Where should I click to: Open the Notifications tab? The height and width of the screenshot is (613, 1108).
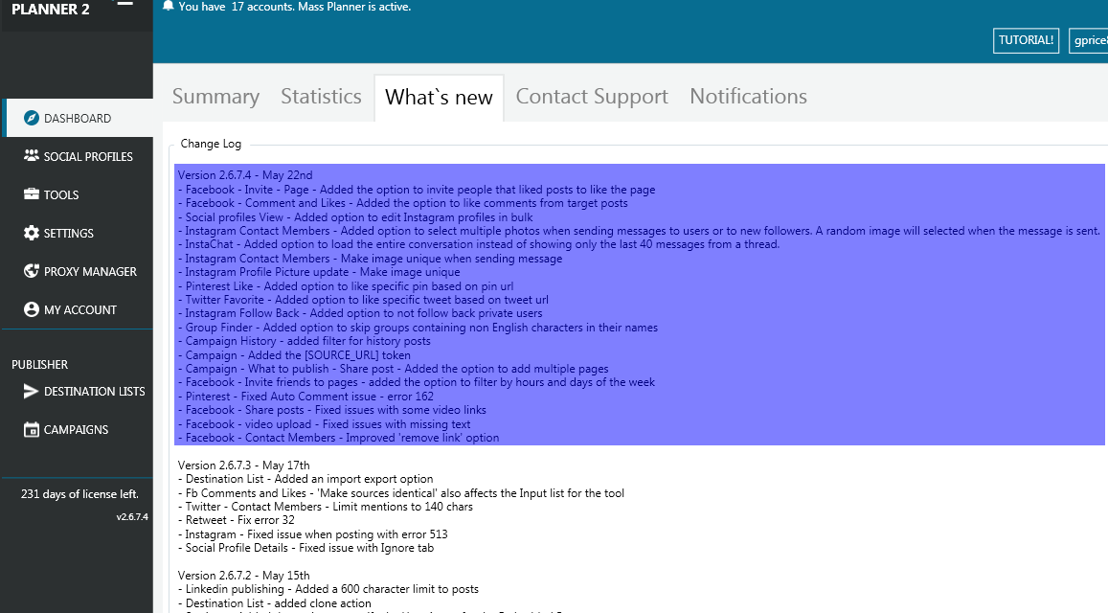[x=748, y=96]
